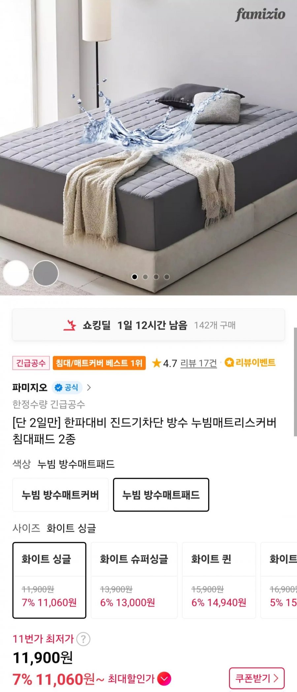This screenshot has width=297, height=692.
Task: Tap the 긴급공수 tag label
Action: point(31,363)
